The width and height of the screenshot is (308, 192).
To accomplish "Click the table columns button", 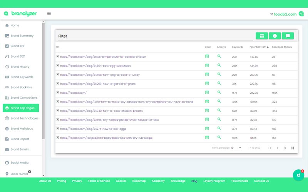I will coord(262,36).
